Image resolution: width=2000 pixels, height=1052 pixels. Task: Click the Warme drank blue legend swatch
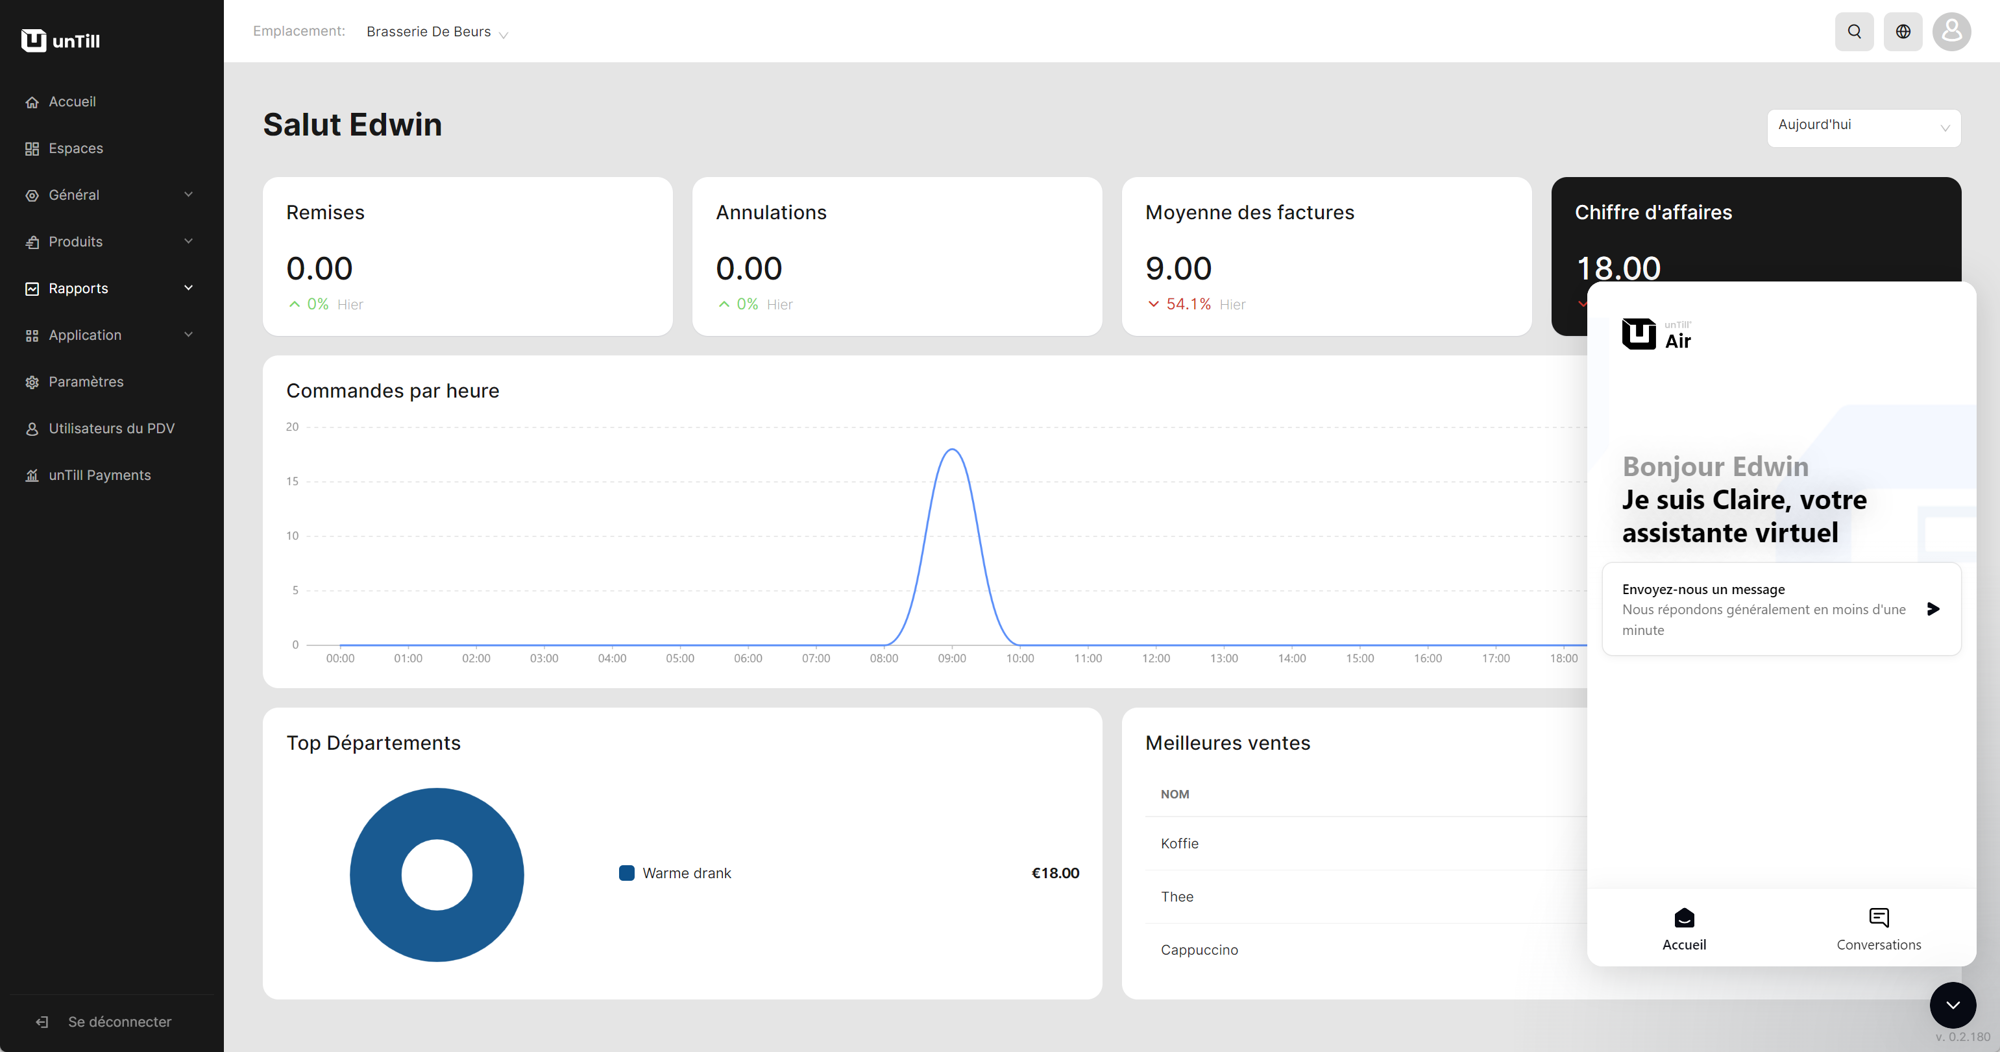coord(627,873)
